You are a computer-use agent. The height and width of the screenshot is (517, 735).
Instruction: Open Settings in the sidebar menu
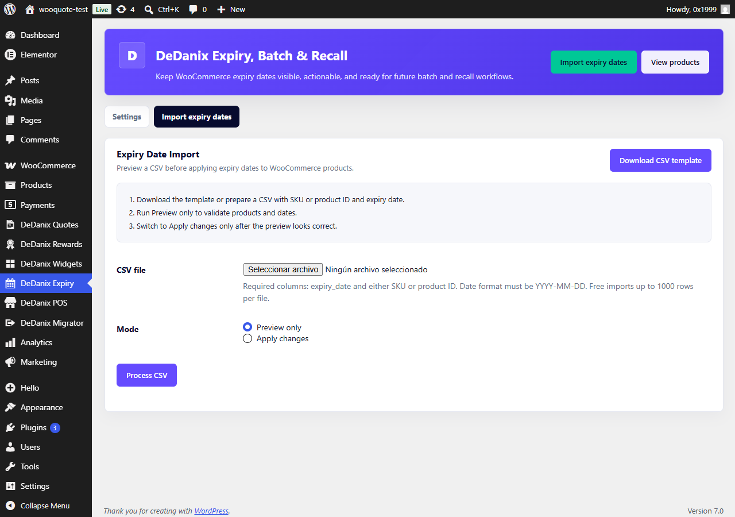pyautogui.click(x=46, y=486)
